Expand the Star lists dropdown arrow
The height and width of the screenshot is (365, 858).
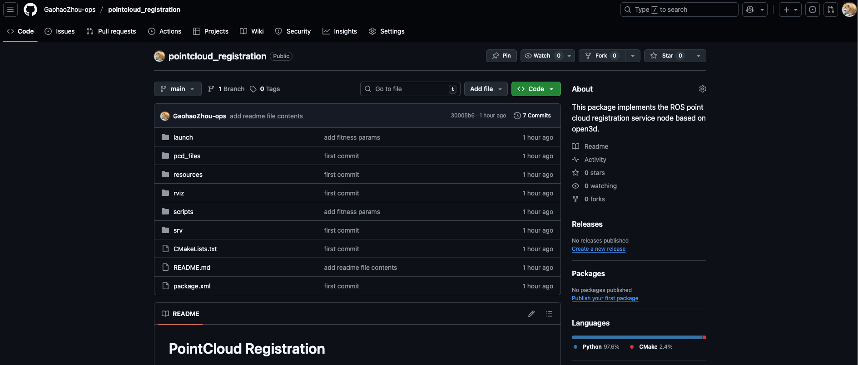click(699, 56)
